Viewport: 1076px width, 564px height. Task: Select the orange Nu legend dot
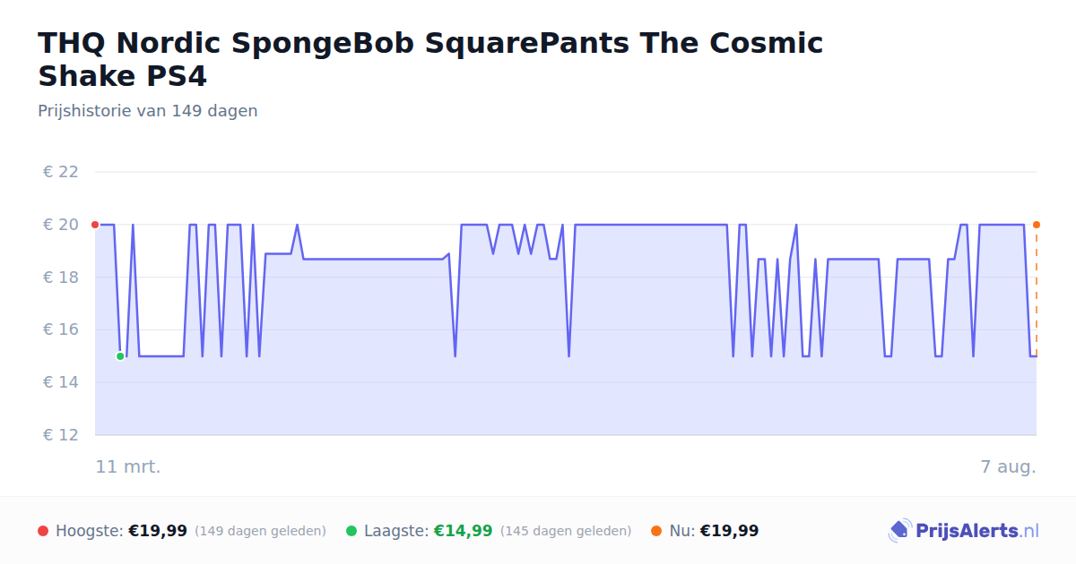[656, 531]
